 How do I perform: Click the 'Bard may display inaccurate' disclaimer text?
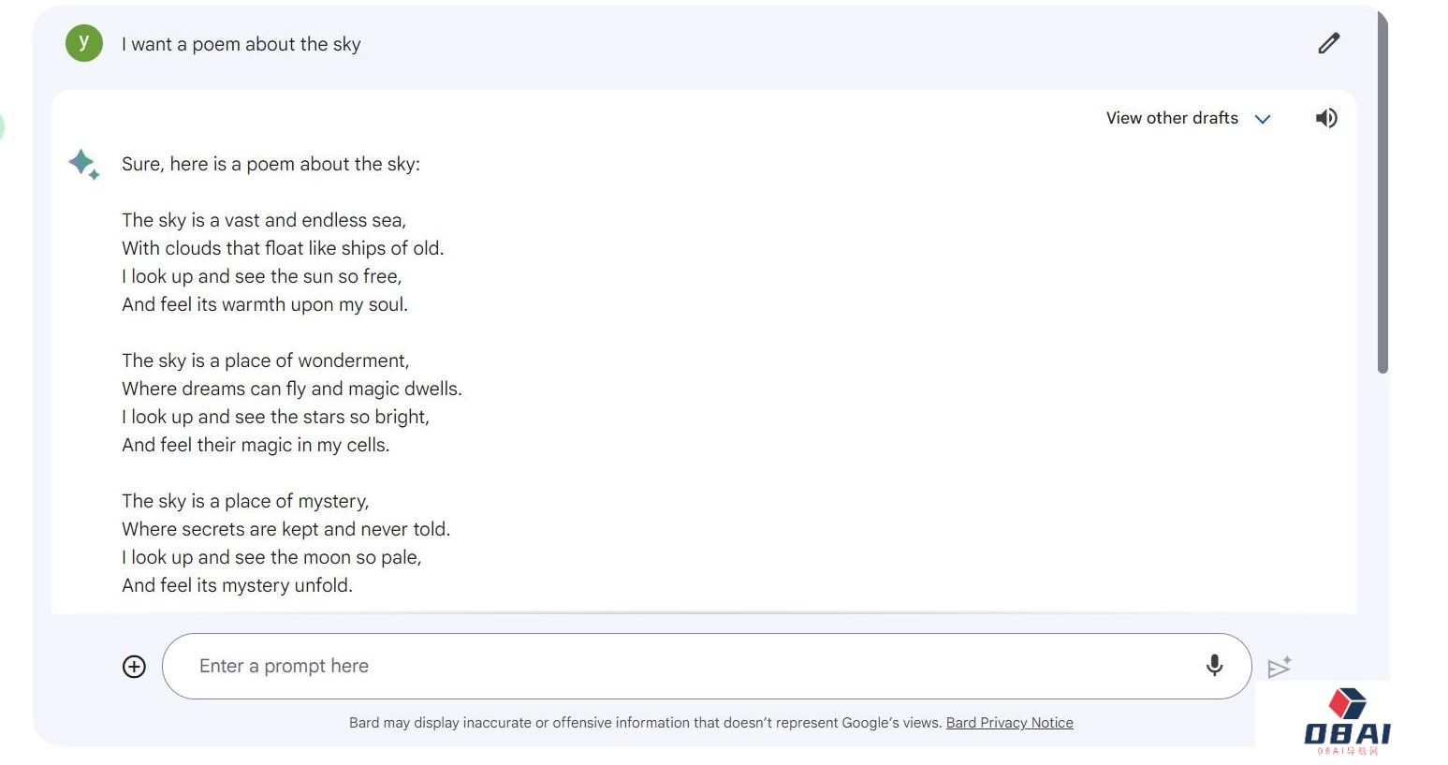tap(645, 723)
